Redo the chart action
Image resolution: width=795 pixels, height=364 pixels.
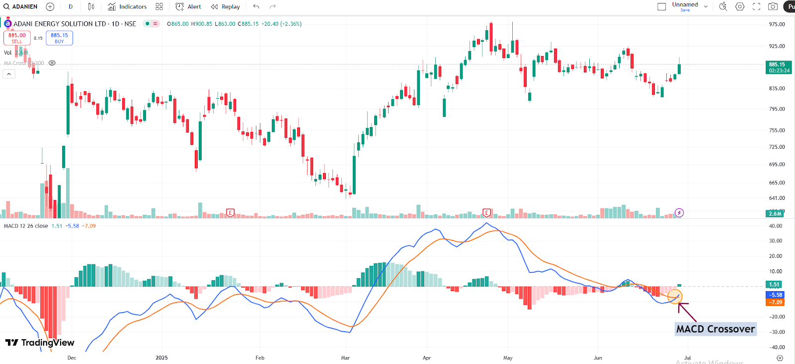pos(272,6)
